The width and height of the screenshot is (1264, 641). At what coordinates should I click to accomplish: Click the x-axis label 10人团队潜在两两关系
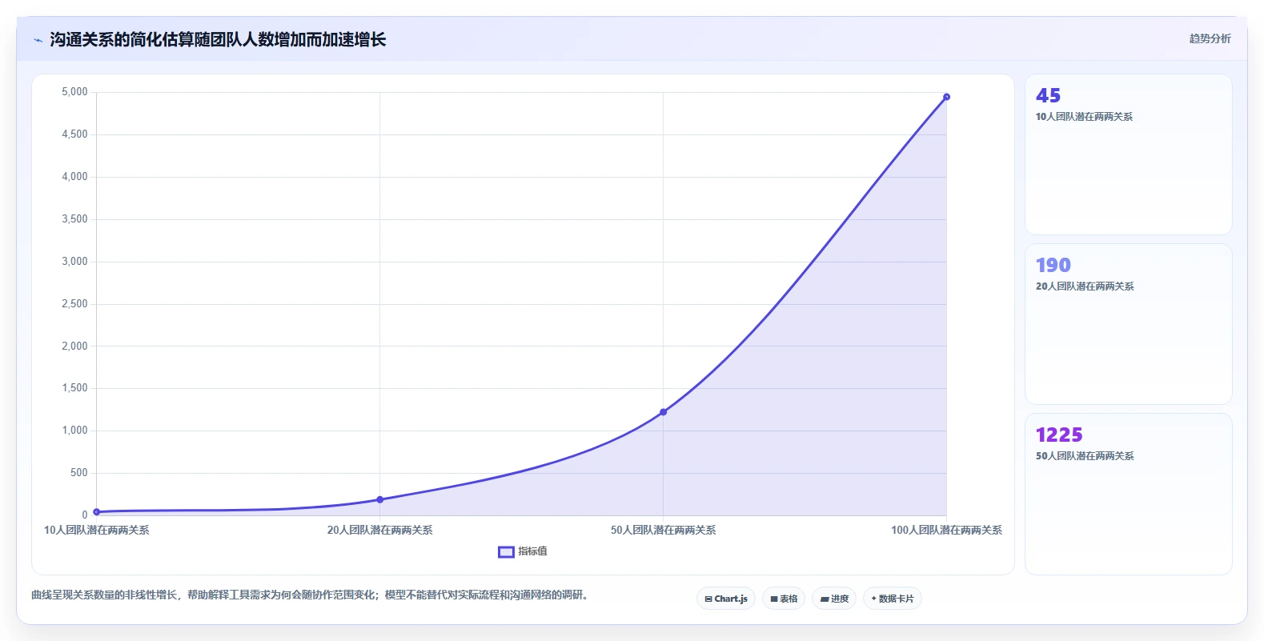pyautogui.click(x=97, y=530)
